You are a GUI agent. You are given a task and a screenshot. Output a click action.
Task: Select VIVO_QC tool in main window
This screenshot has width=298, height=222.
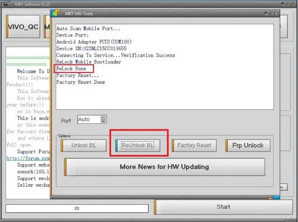[23, 27]
